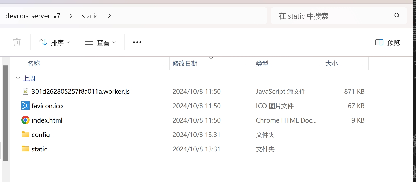Open the 排序 sort dropdown
The width and height of the screenshot is (416, 182).
[x=54, y=42]
